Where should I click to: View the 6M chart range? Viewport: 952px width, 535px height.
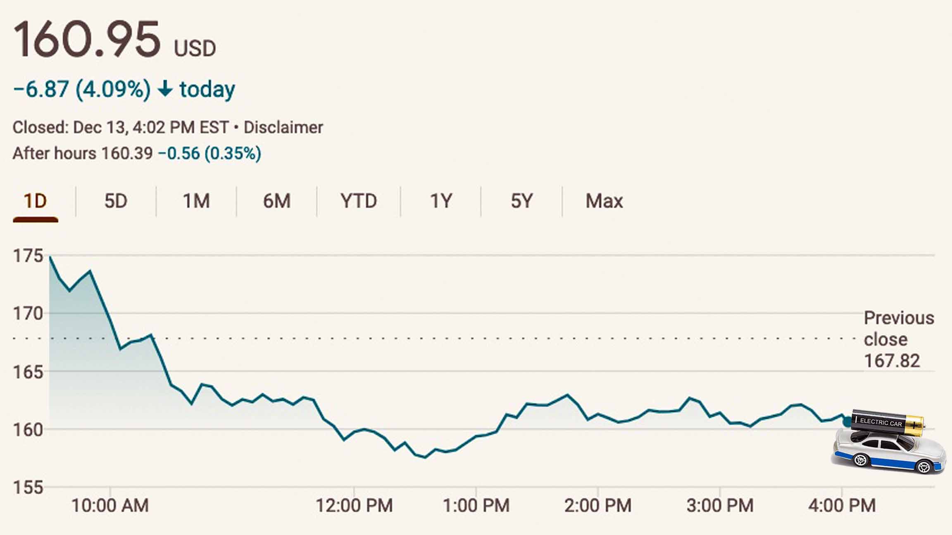coord(276,201)
